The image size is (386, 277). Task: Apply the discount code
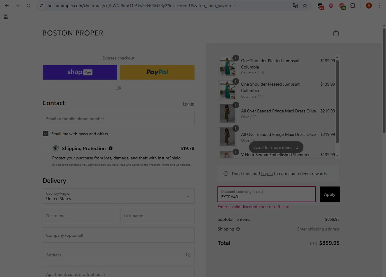(330, 194)
